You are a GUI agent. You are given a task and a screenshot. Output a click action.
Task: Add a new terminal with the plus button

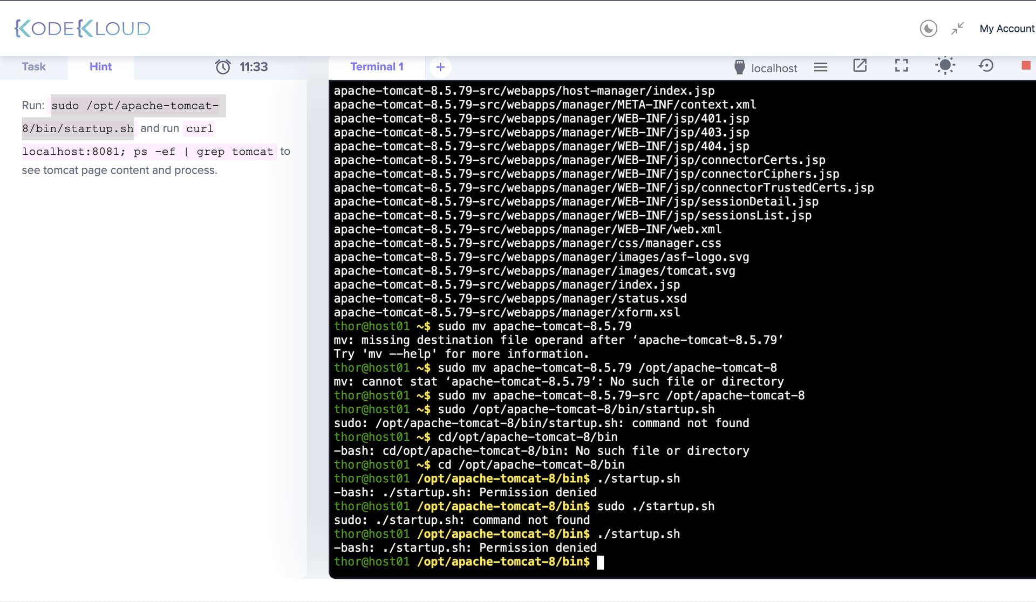pos(440,67)
